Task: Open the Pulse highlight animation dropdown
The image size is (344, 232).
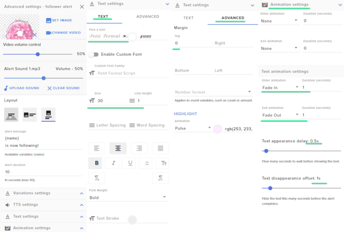Action: pos(193,128)
